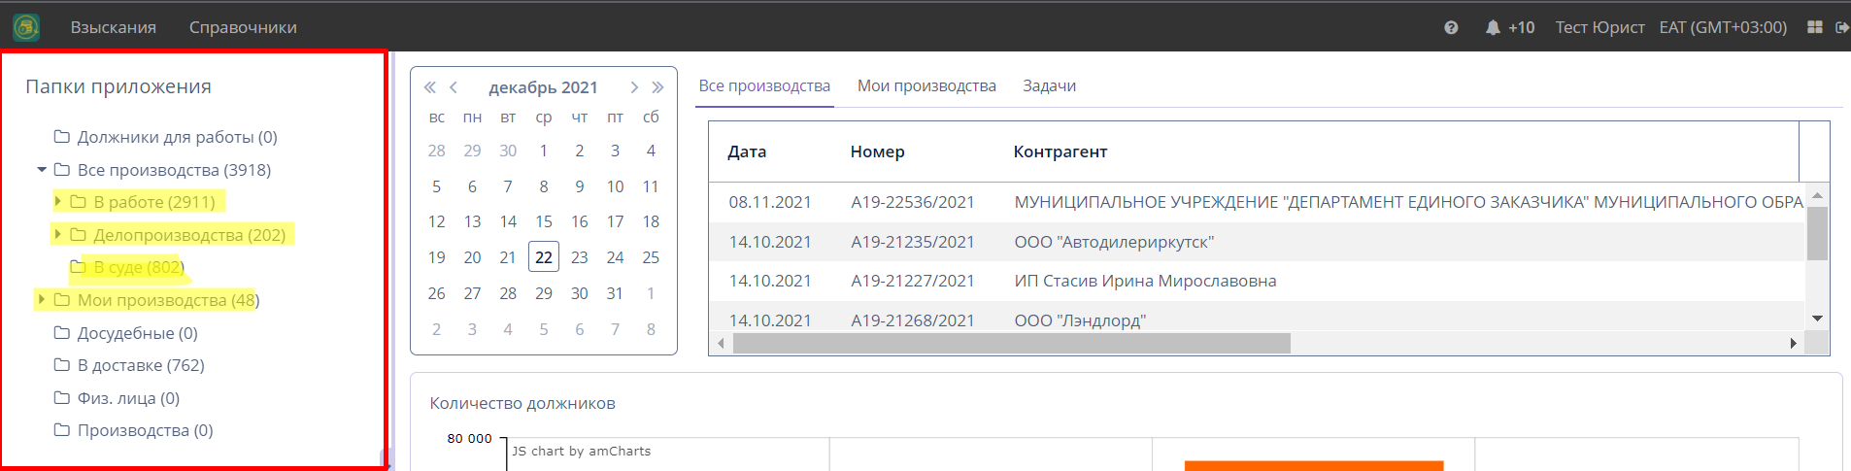
Task: Click the table's horizontal scrollbar thumb
Action: (x=1011, y=344)
